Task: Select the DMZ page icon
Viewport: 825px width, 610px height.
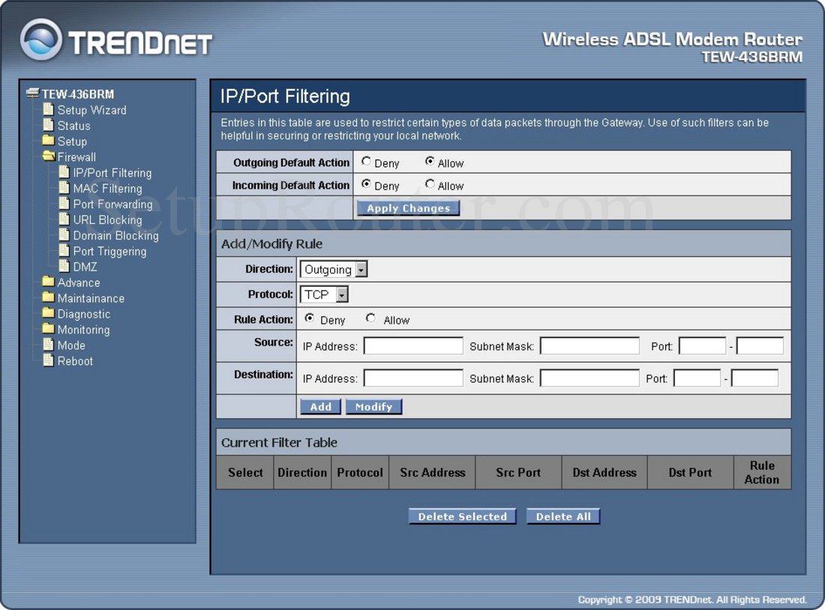Action: pyautogui.click(x=64, y=267)
